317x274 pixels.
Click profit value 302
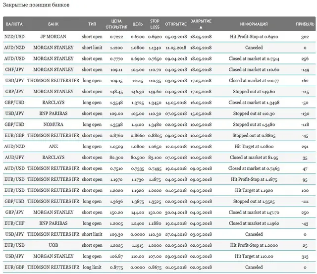(x=305, y=37)
